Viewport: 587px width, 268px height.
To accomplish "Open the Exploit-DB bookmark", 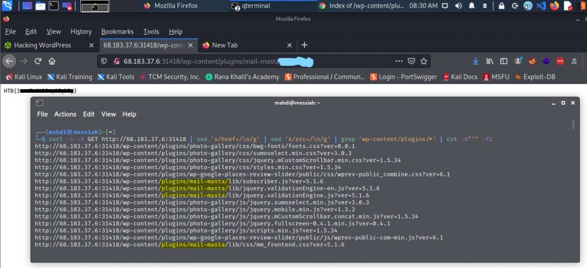I will (x=535, y=77).
